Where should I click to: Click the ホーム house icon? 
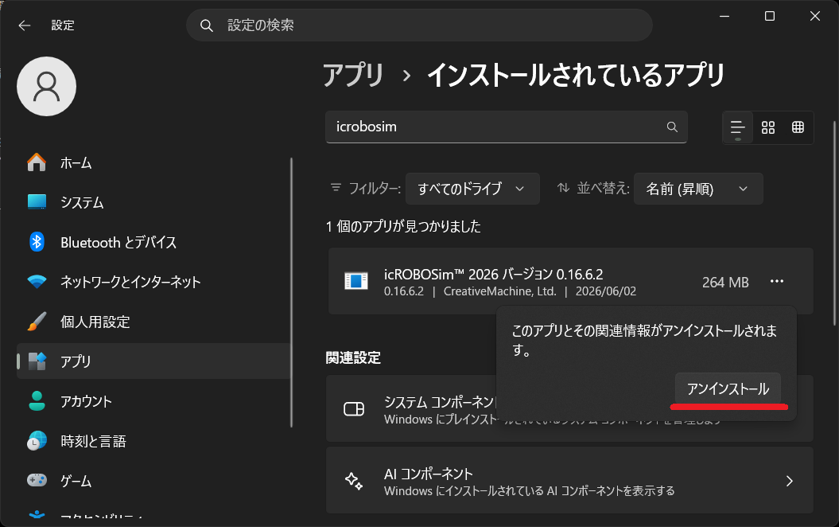pos(37,162)
